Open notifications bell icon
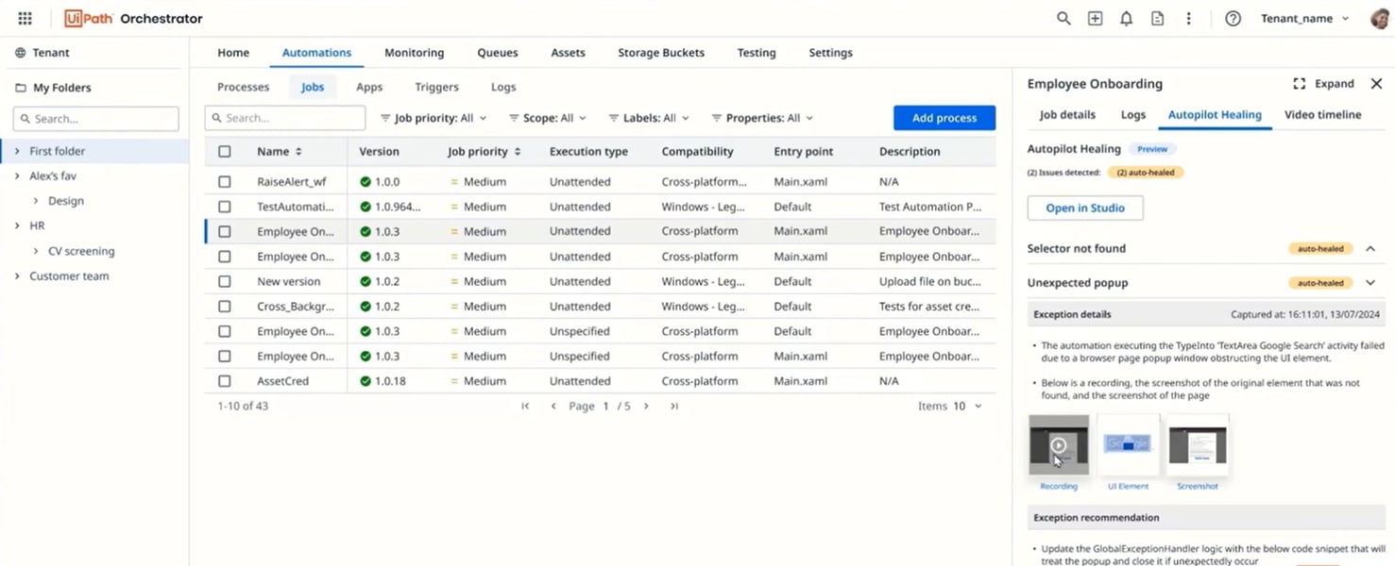 1126,18
